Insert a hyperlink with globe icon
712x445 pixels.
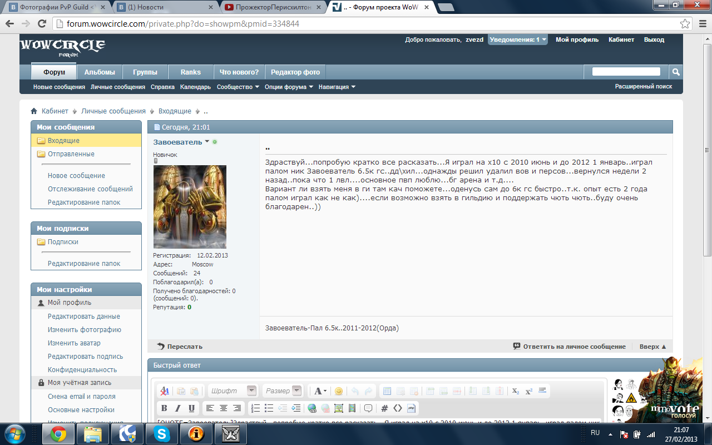(312, 408)
